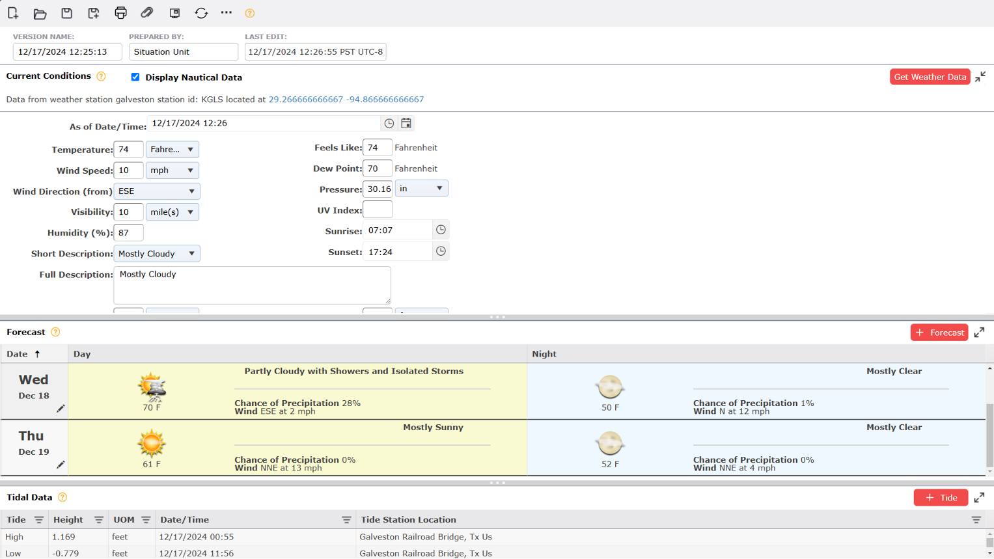Add a new entry with the Tide button

[x=941, y=497]
